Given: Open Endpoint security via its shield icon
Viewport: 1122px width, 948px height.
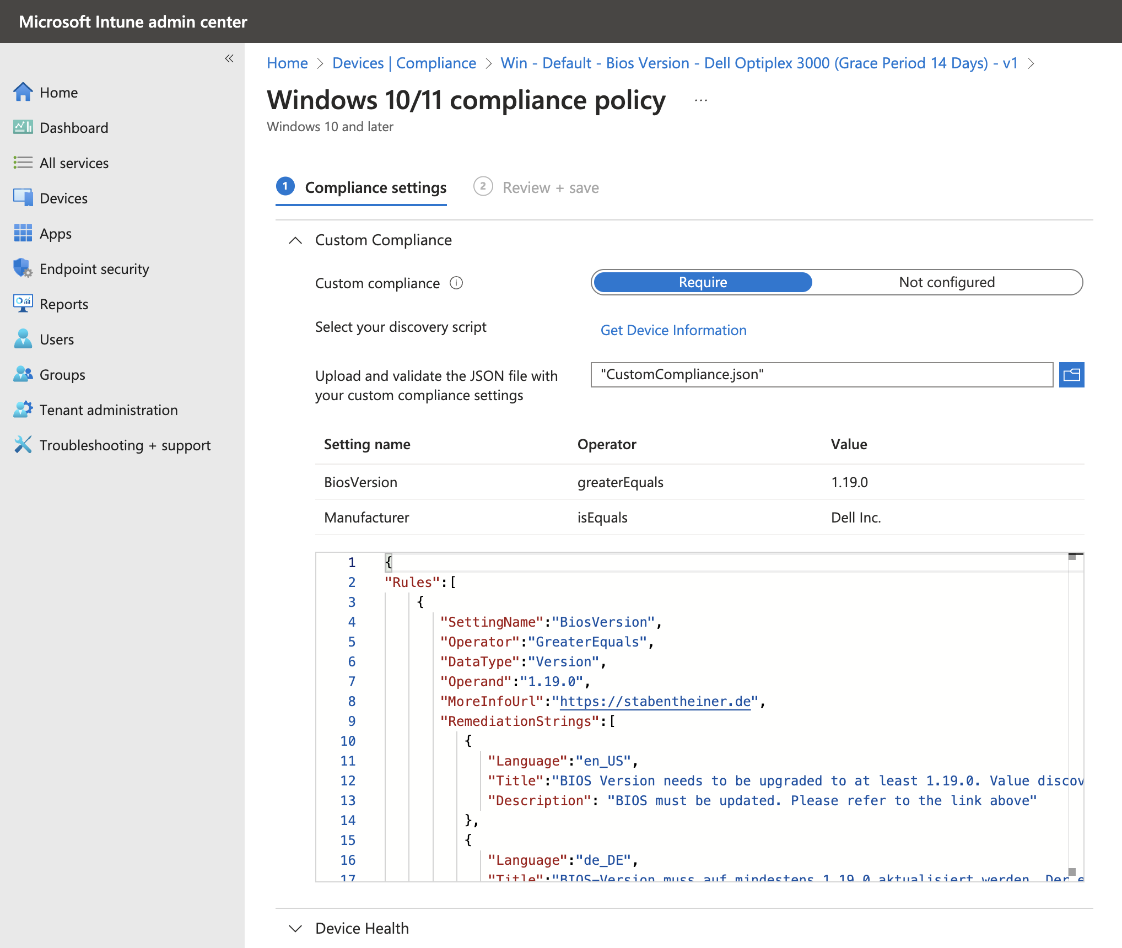Looking at the screenshot, I should 23,268.
